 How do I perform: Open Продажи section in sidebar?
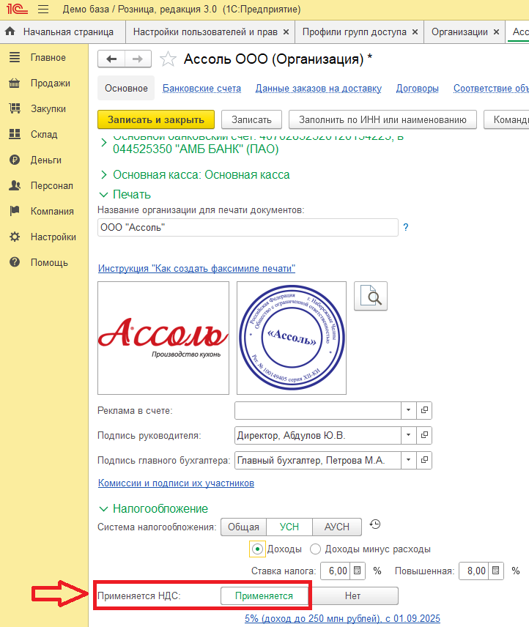pos(50,84)
